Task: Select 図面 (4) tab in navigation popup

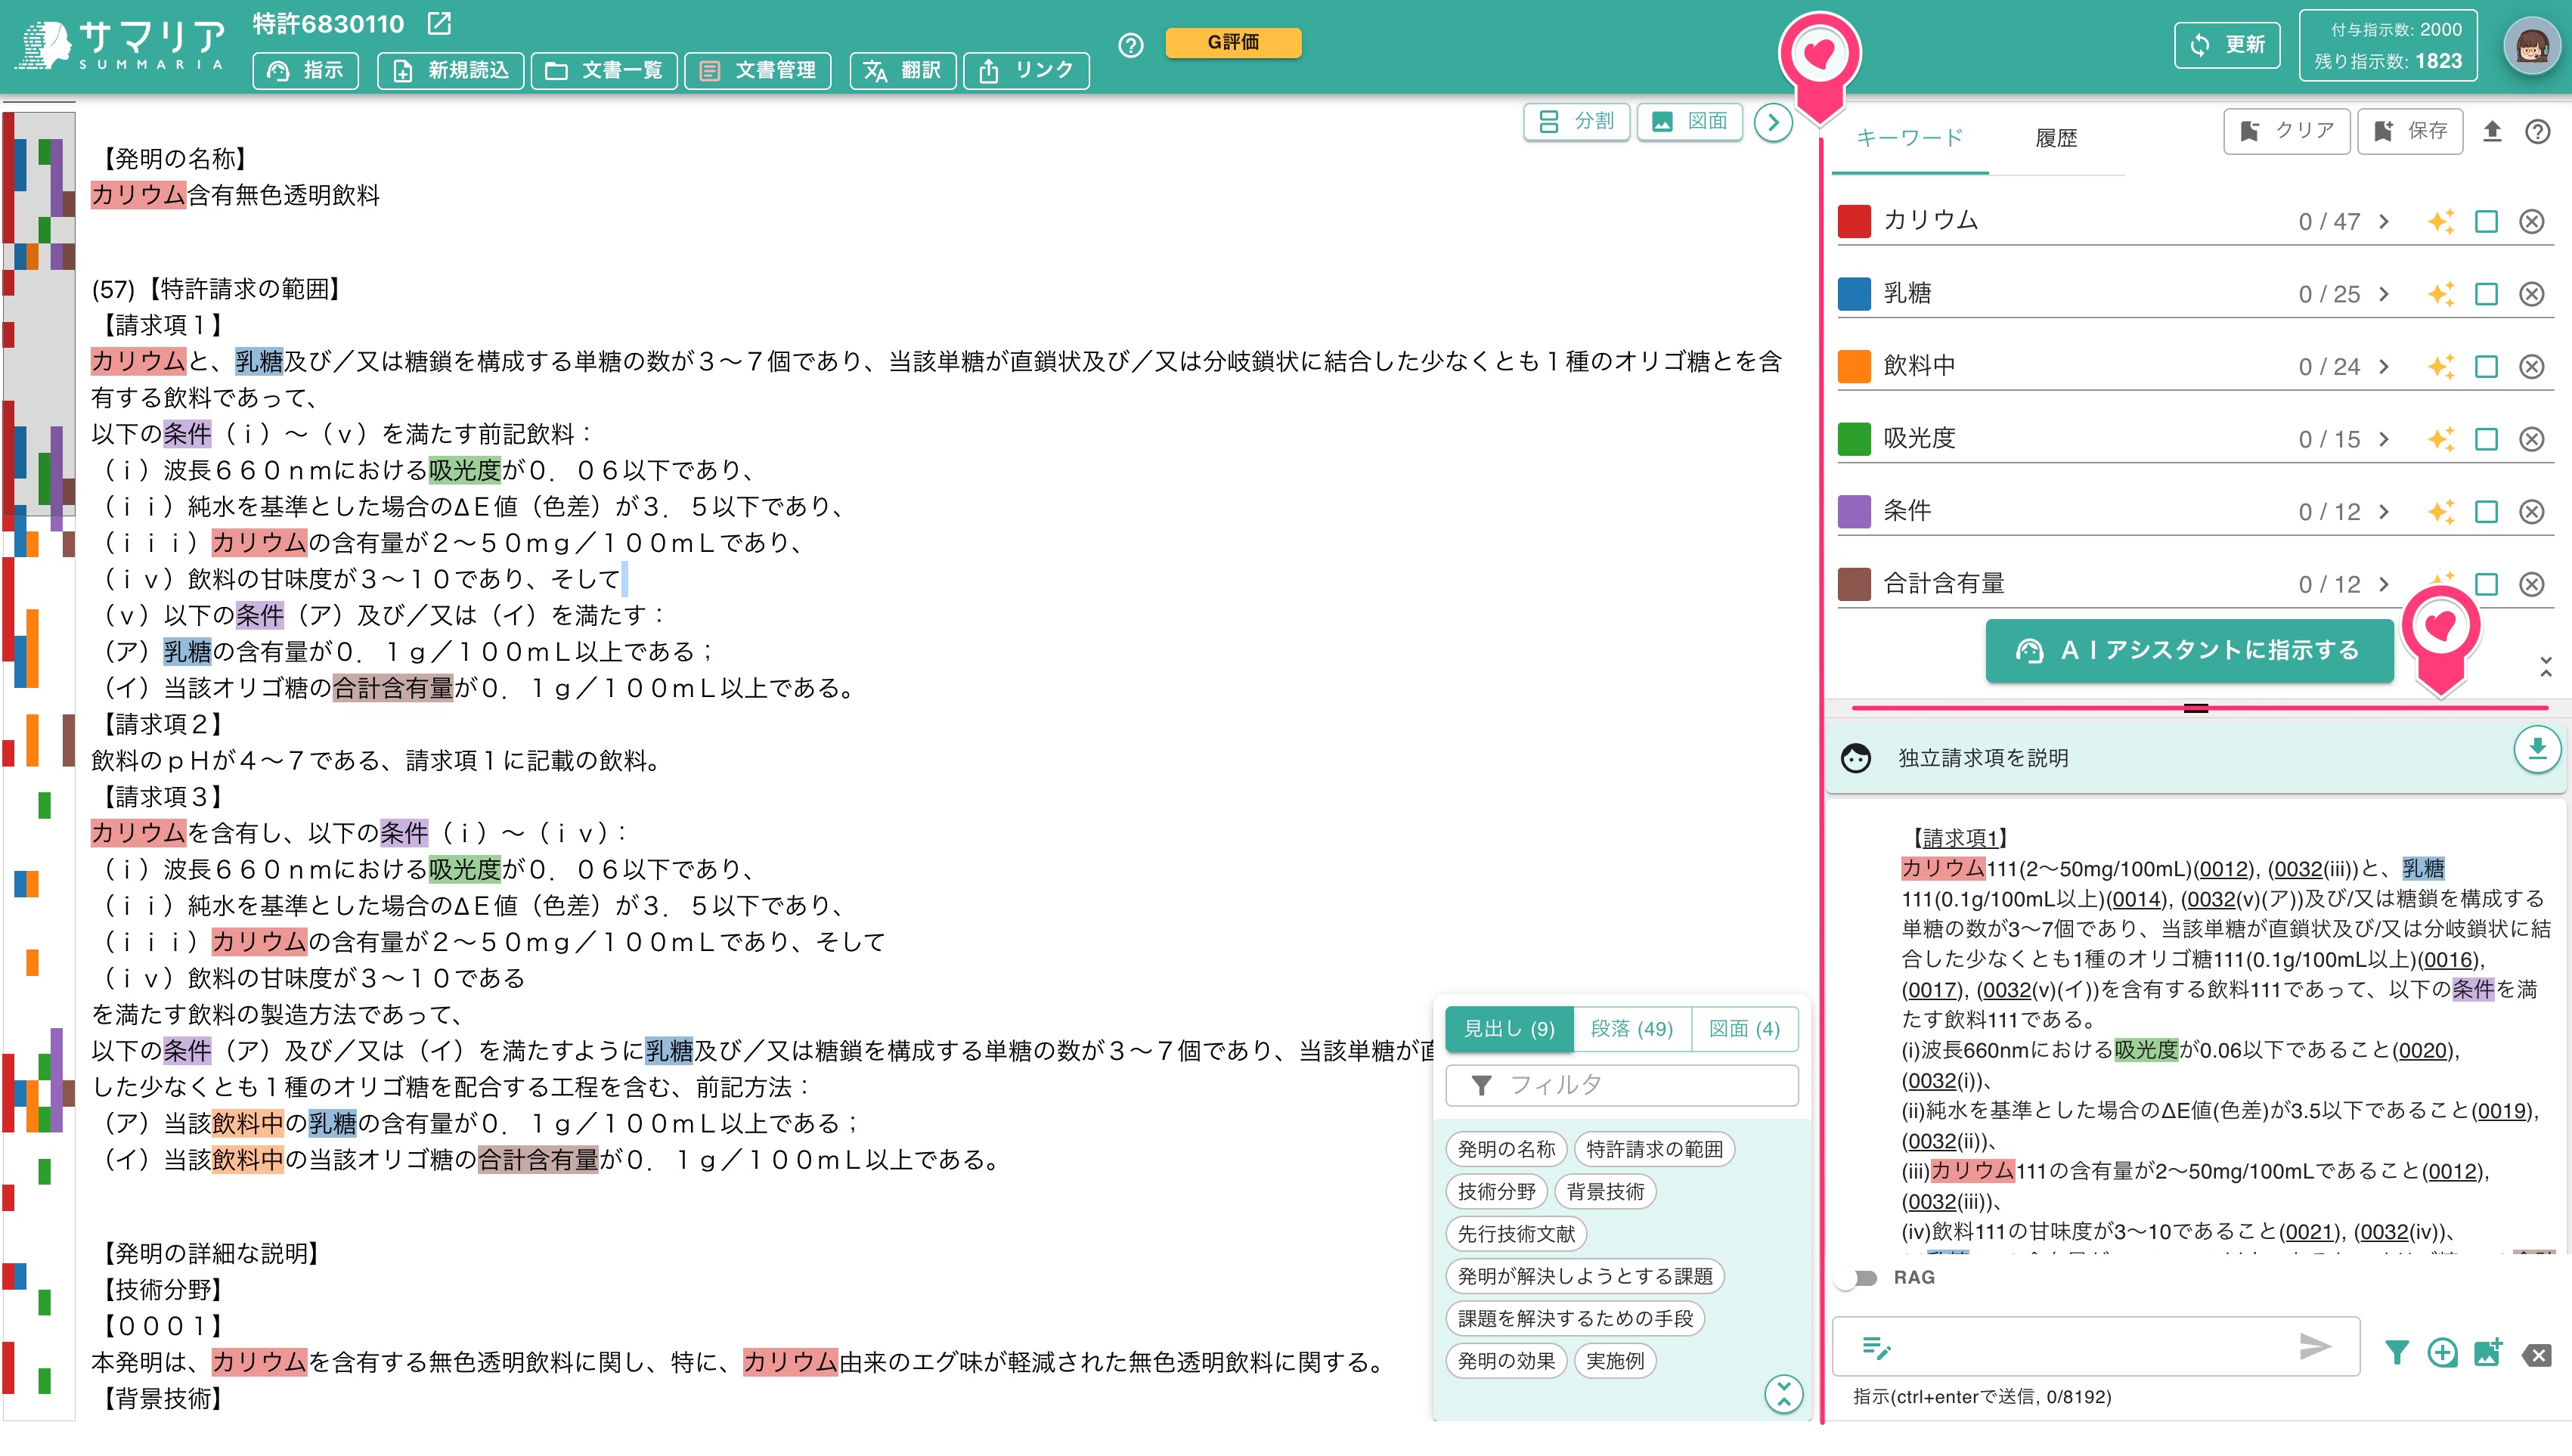Action: (x=1744, y=1029)
